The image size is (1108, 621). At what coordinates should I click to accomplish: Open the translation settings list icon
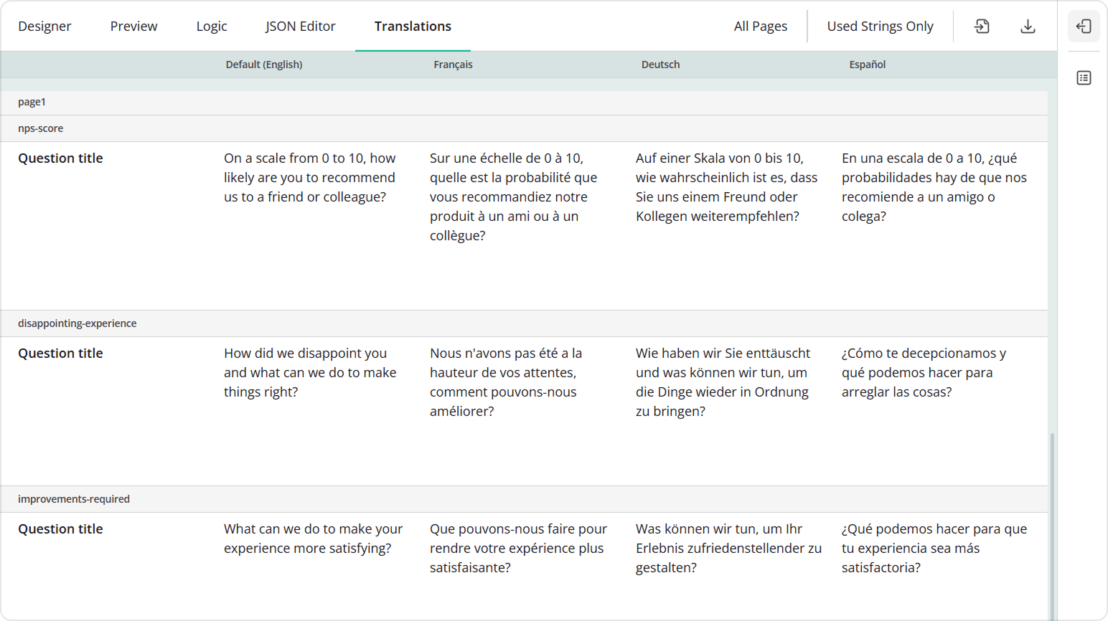1084,77
